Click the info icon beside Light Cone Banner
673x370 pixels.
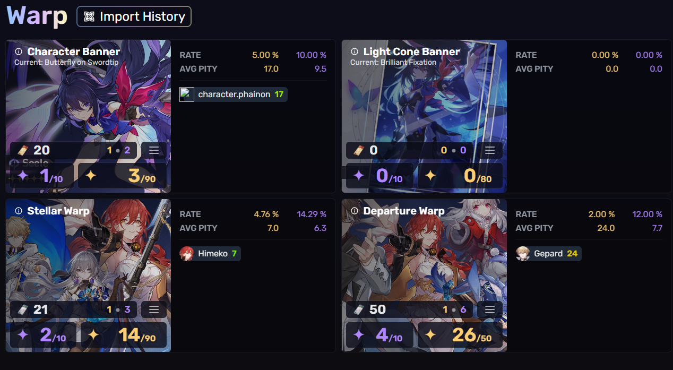tap(355, 51)
